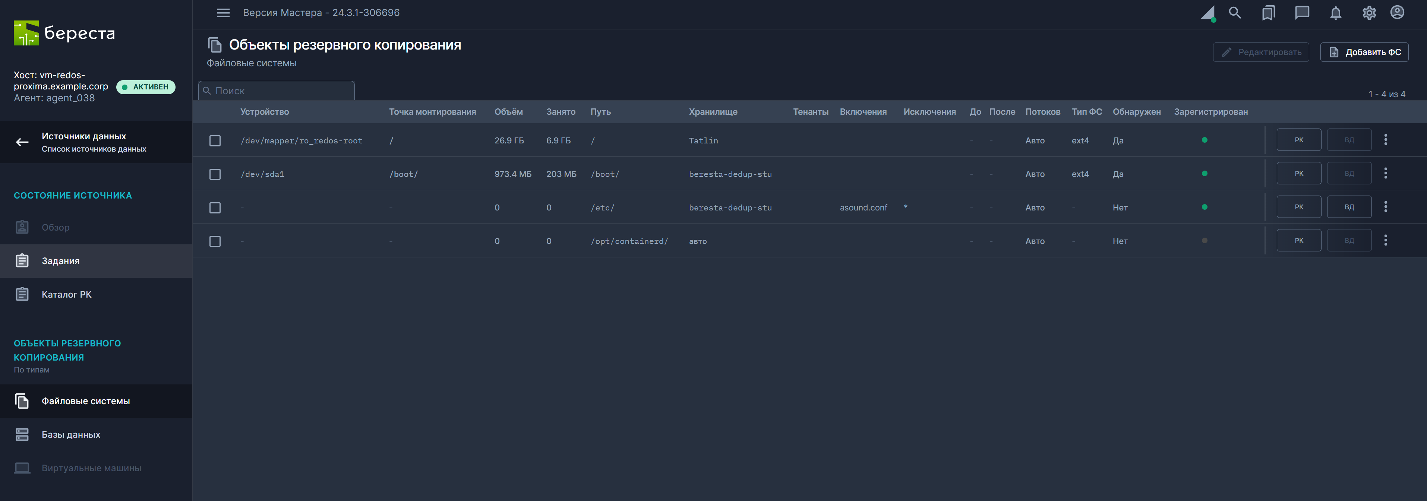
Task: Select checkbox for /dev/sda1 row
Action: click(215, 174)
